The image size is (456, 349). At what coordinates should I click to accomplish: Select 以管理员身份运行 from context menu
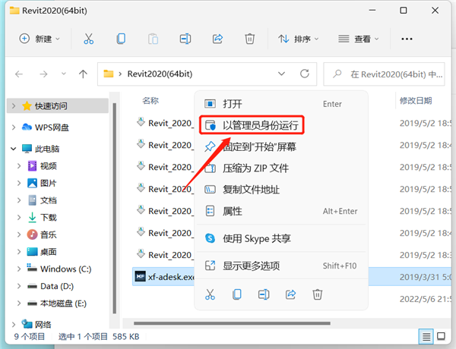pyautogui.click(x=258, y=124)
